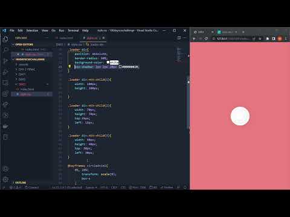The width and height of the screenshot is (290, 217).
Task: Open the Run menu
Action: point(62,31)
